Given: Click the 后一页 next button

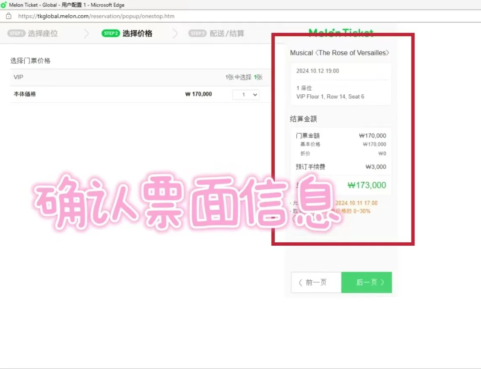Looking at the screenshot, I should point(366,282).
